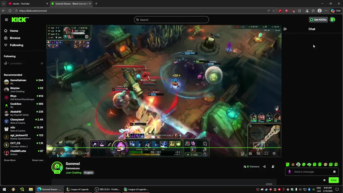Open Edge settings and more menu

point(326,11)
